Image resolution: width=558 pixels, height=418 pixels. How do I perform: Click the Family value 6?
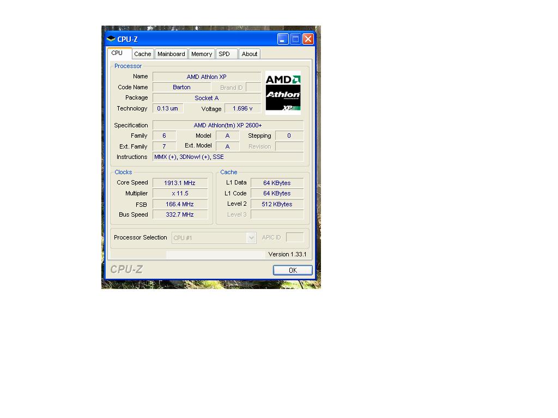coord(165,136)
